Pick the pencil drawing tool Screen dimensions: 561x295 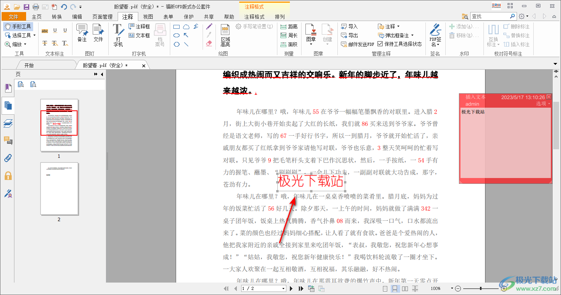pyautogui.click(x=209, y=27)
